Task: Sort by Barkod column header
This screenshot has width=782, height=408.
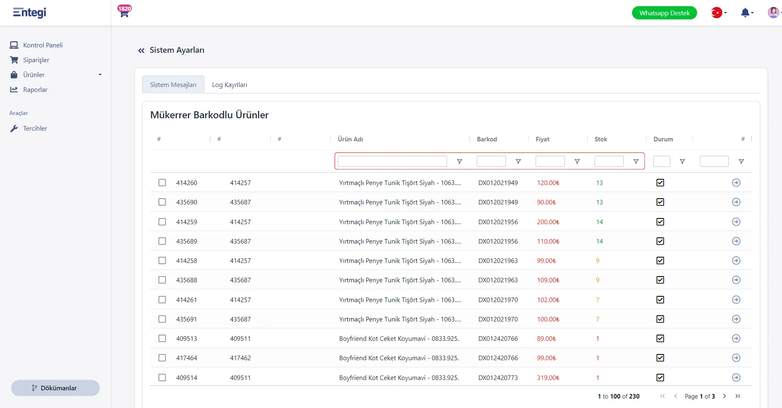Action: point(487,139)
